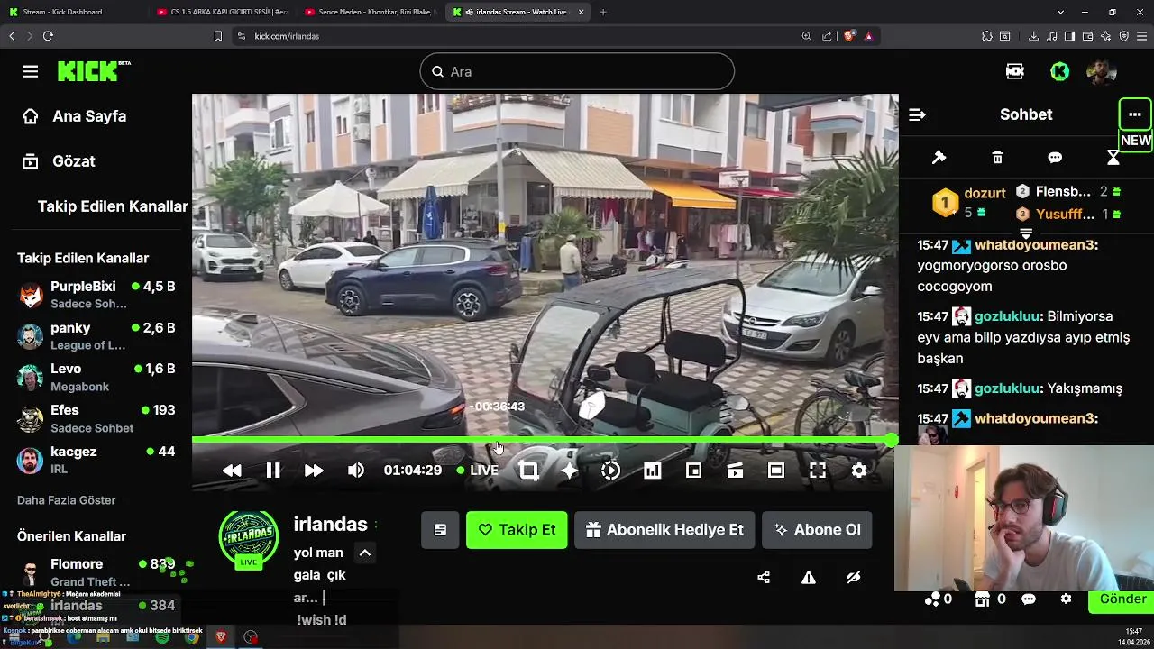
Task: Click the sparkle icon in player controls
Action: [569, 471]
